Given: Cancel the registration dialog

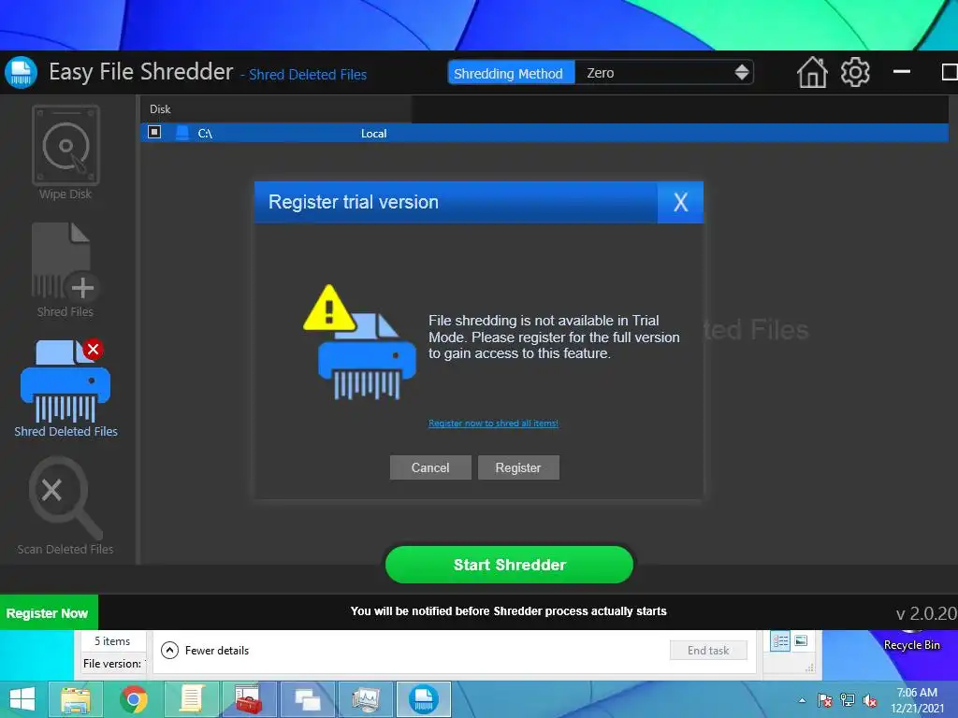Looking at the screenshot, I should [x=430, y=467].
